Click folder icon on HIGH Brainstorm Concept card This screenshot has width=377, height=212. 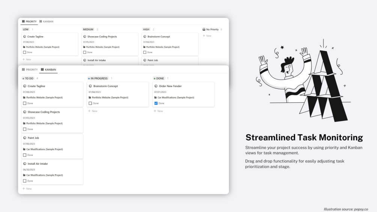coord(144,47)
